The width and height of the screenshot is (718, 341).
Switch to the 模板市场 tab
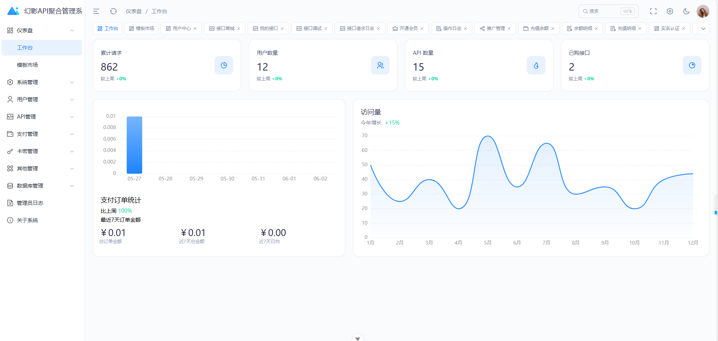142,29
